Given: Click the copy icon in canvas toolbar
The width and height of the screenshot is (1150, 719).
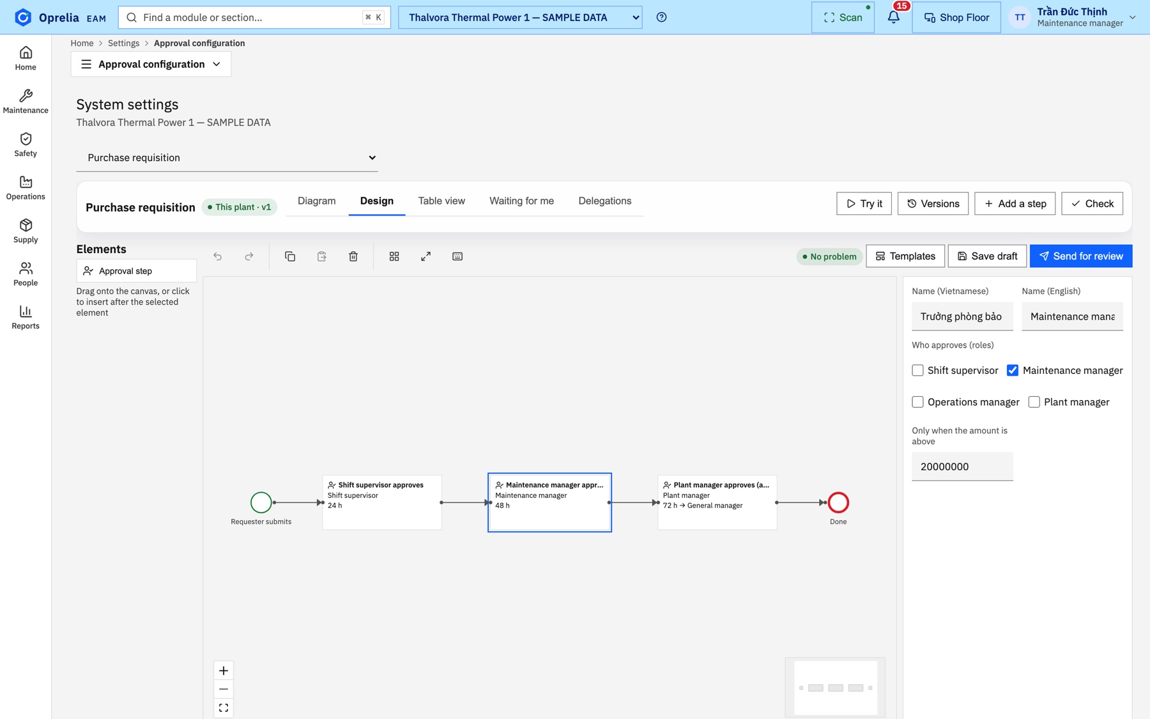Looking at the screenshot, I should tap(290, 256).
